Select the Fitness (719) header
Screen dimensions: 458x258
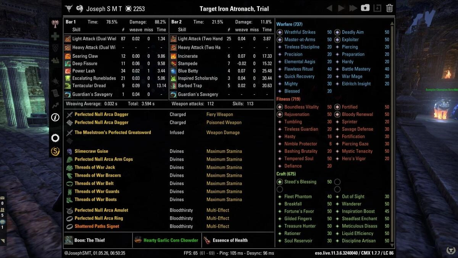tap(287, 99)
